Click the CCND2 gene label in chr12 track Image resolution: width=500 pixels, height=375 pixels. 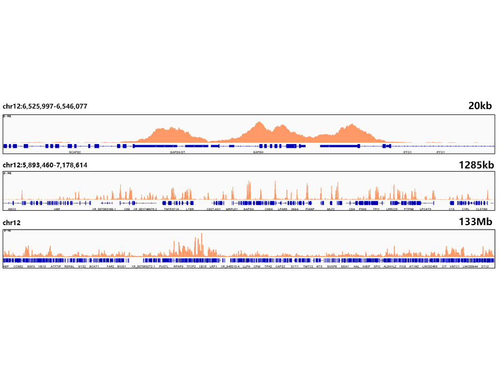17,266
